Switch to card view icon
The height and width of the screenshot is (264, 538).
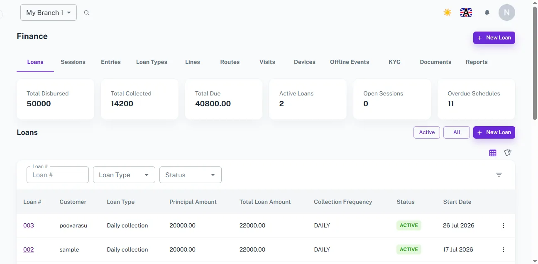508,153
